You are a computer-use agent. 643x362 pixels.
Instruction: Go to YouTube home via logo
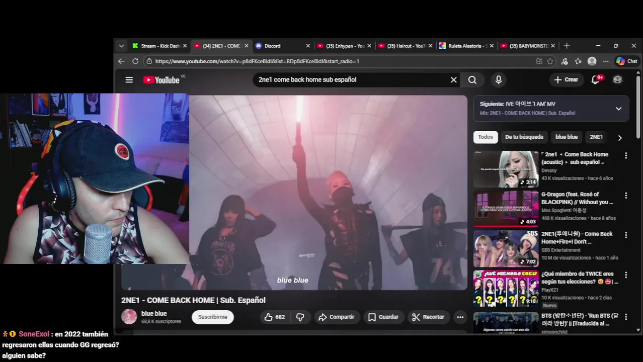[161, 80]
